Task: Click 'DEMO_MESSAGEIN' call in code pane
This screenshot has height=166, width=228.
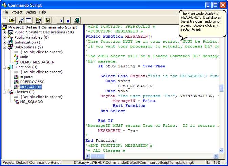Action: pos(135,86)
